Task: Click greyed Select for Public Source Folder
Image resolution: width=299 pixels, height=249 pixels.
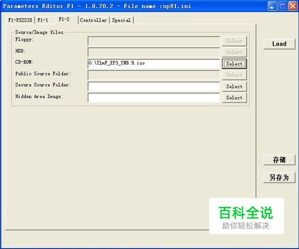Action: (x=234, y=75)
